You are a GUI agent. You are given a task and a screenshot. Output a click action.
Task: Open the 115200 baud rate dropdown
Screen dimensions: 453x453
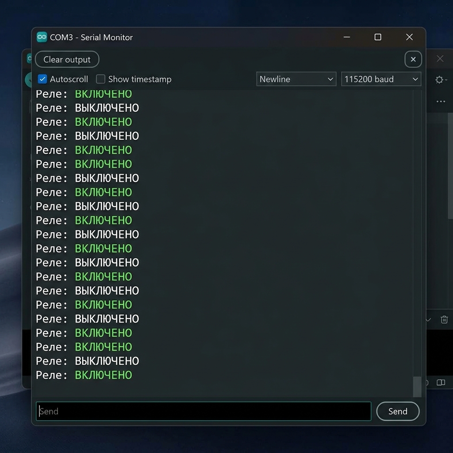coord(381,79)
